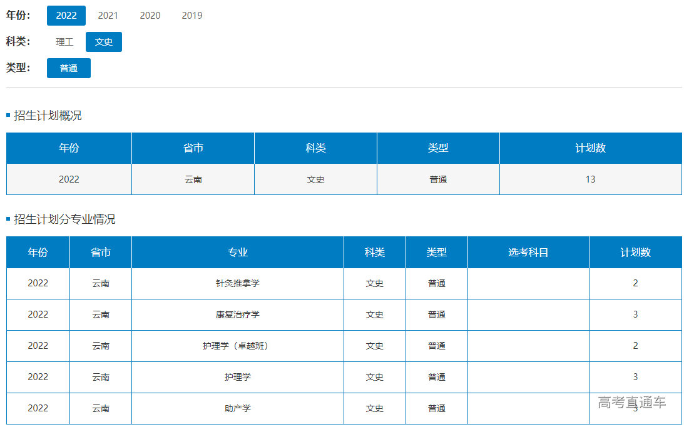Screen dimensions: 684x427
Task: Click the 护理学（卓越班）major cell
Action: pos(238,346)
